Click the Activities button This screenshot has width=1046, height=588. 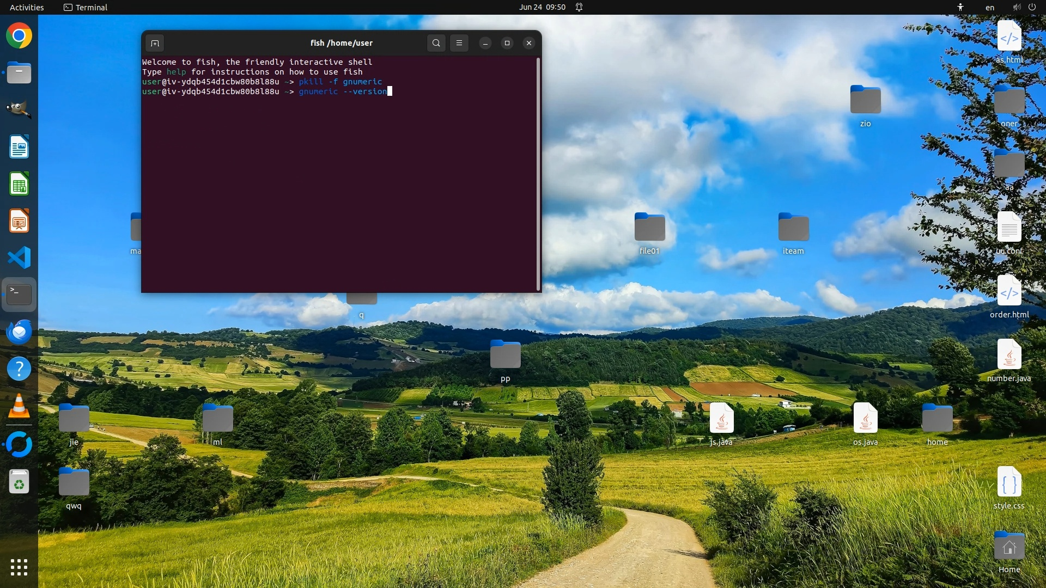tap(27, 7)
